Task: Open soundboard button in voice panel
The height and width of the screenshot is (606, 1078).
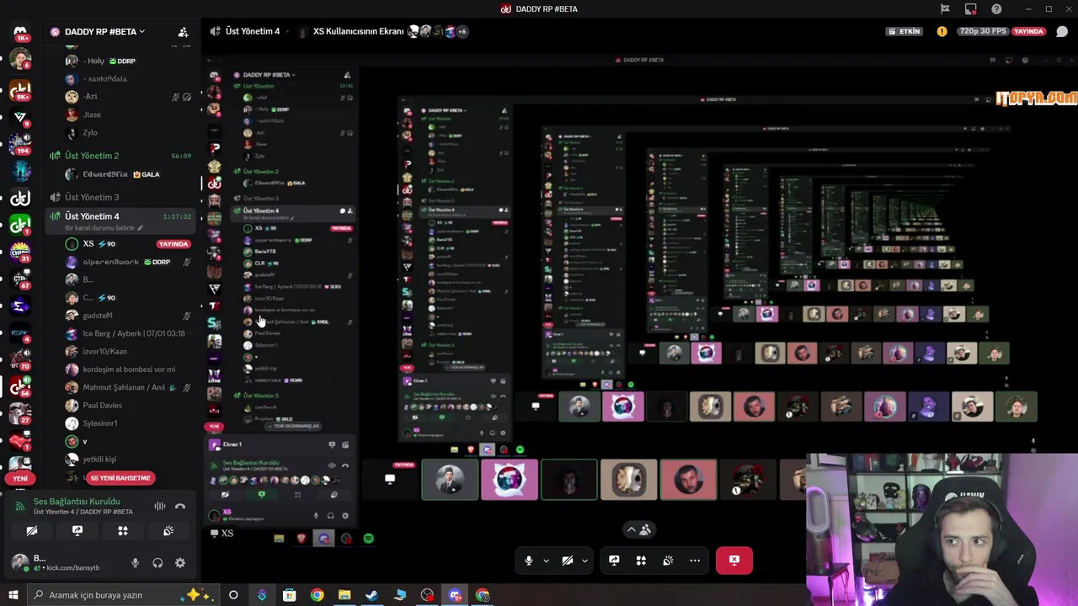Action: click(x=168, y=531)
